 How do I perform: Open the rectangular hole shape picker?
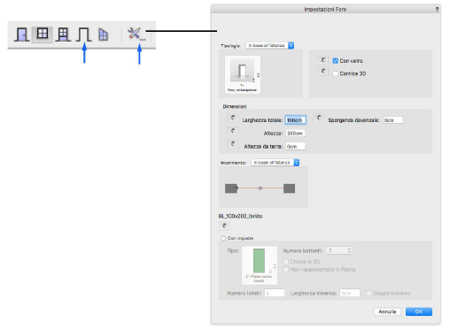pos(243,74)
